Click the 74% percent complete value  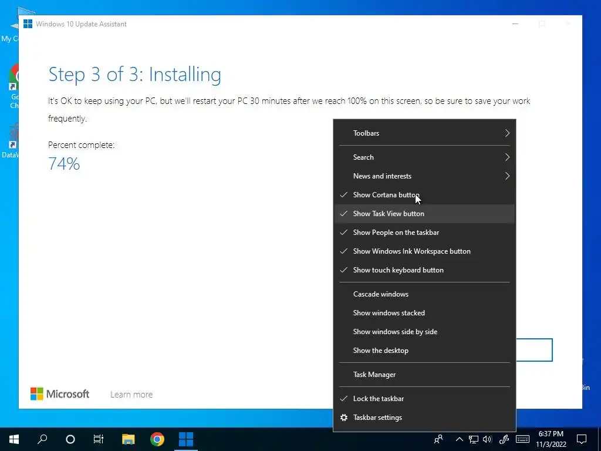click(64, 164)
